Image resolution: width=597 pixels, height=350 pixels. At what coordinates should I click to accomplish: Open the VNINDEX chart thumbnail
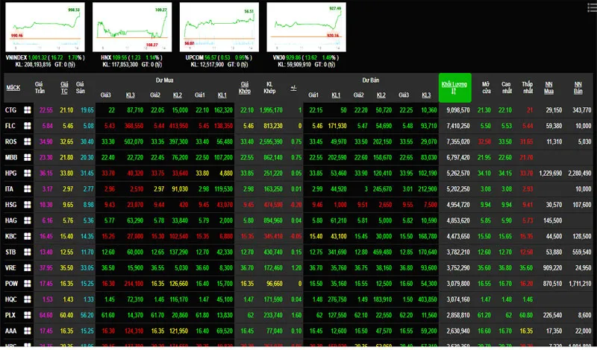pos(45,27)
